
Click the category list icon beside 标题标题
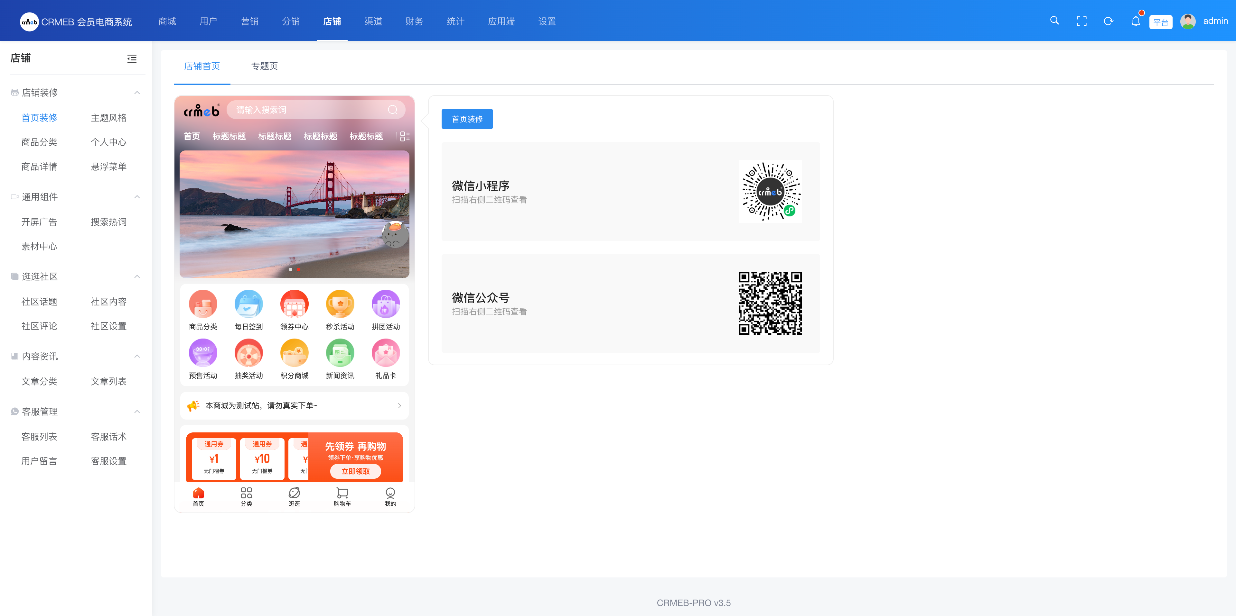click(x=405, y=136)
